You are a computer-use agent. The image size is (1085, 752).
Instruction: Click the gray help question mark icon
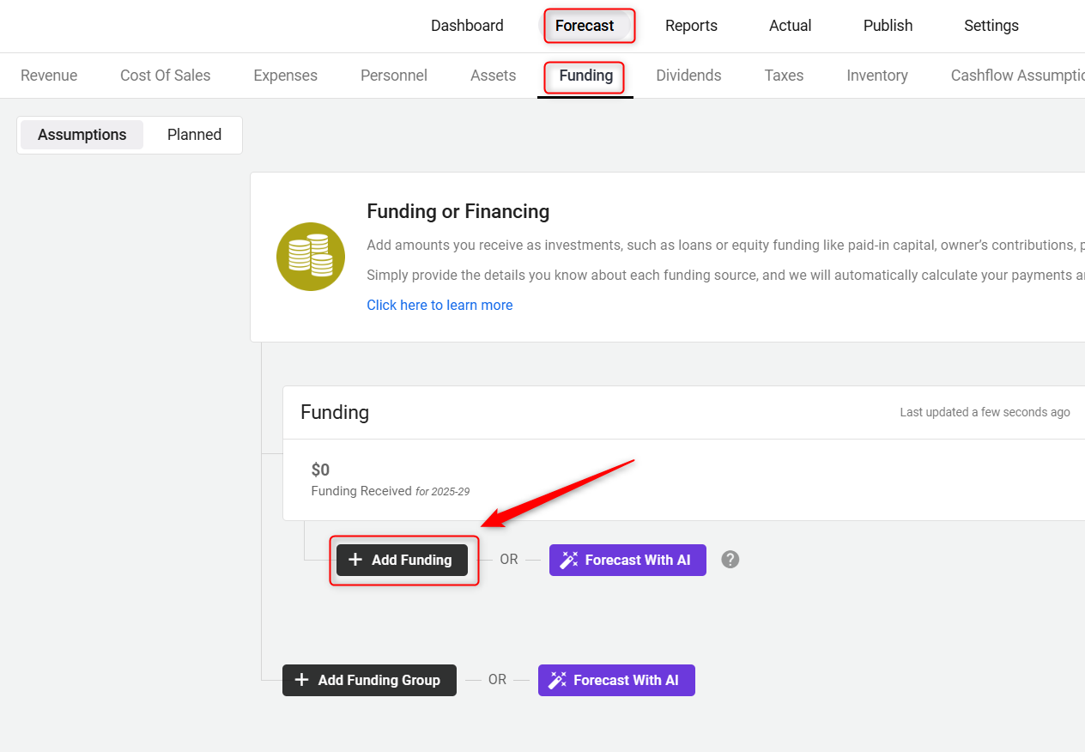(x=730, y=560)
